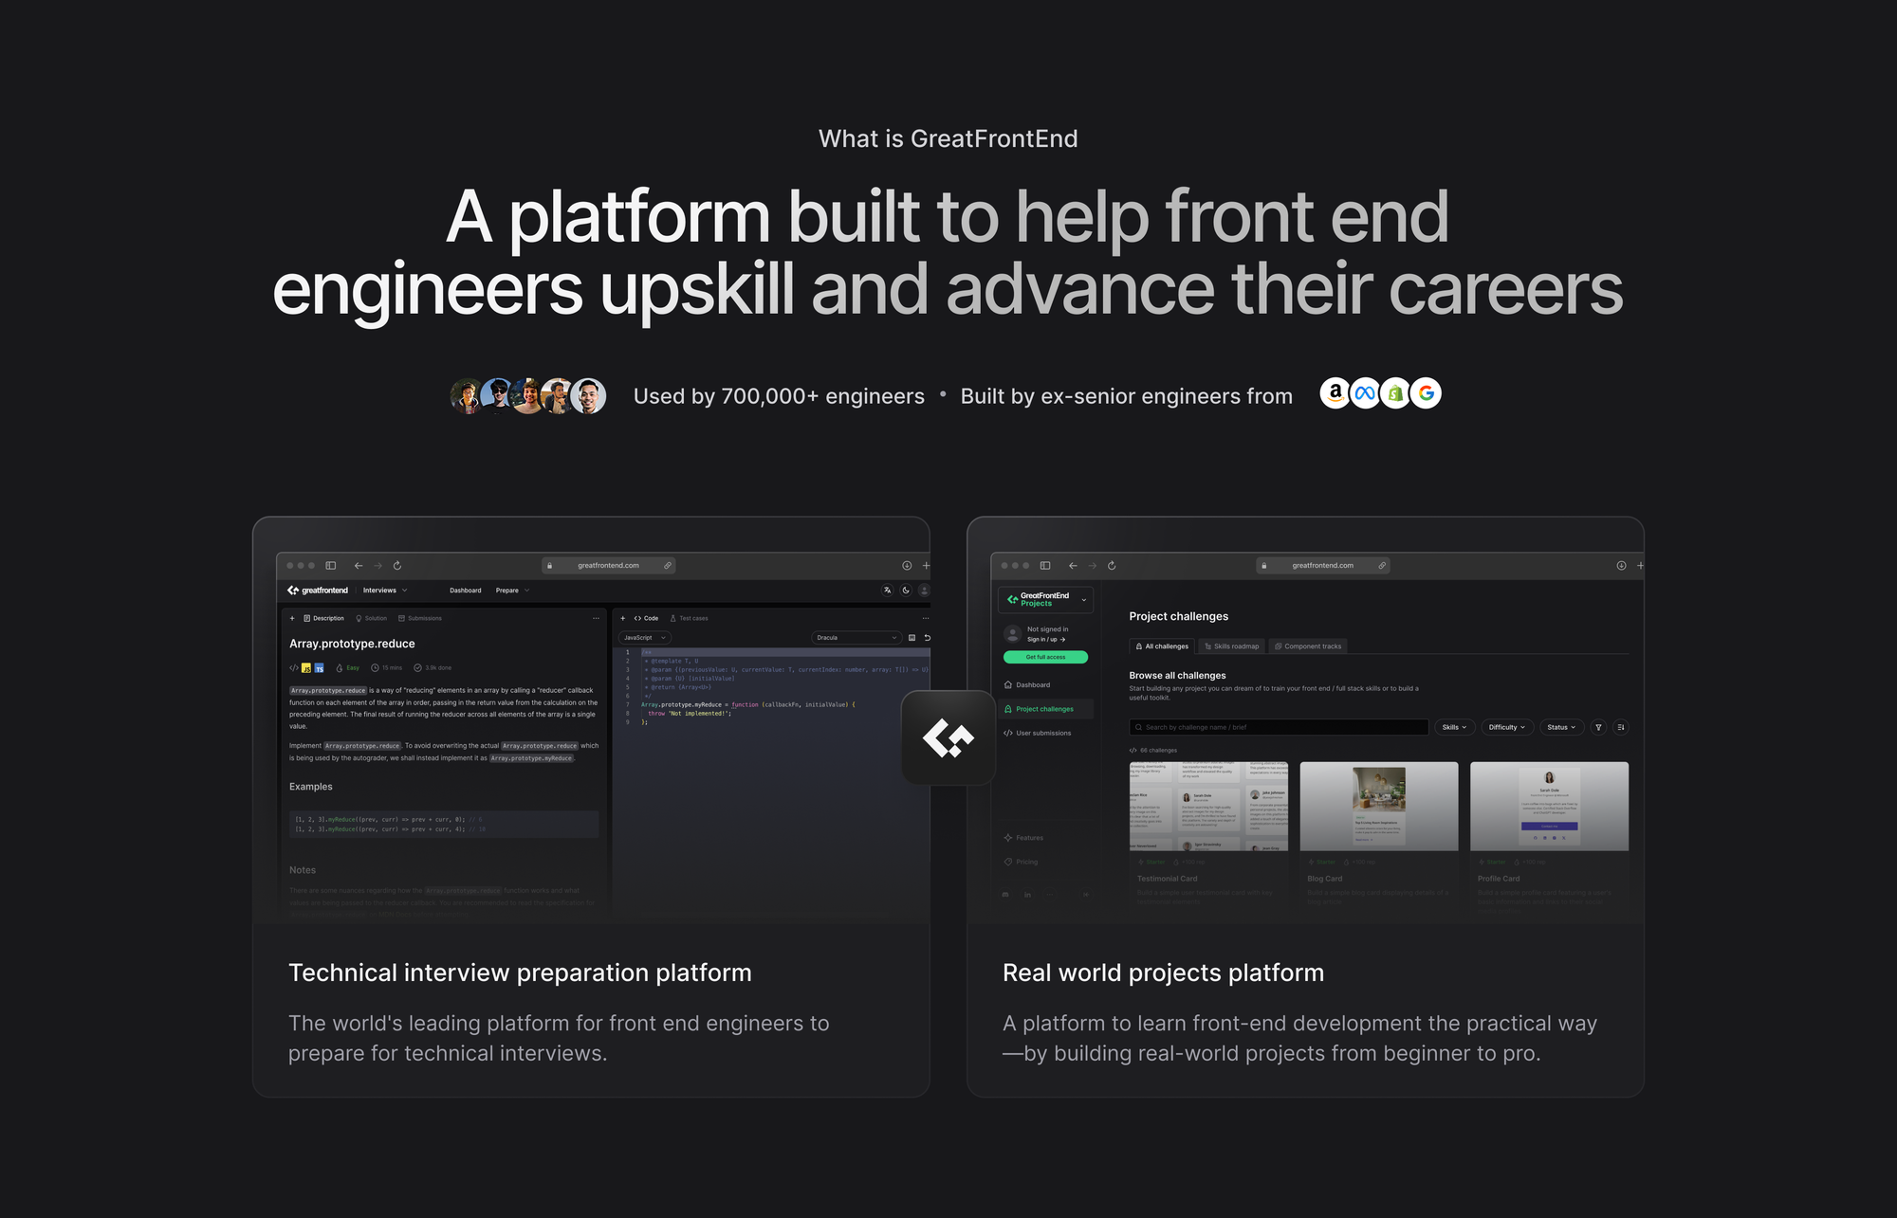Click the filter funnel icon near Status
The width and height of the screenshot is (1897, 1218).
(x=1598, y=727)
